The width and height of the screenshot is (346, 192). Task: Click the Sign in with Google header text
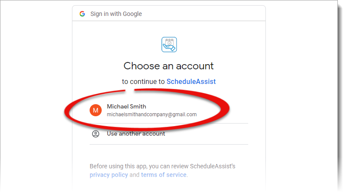116,14
